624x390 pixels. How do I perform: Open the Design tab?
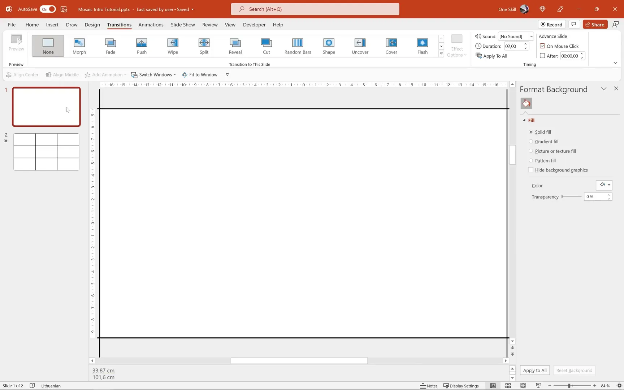(x=92, y=25)
